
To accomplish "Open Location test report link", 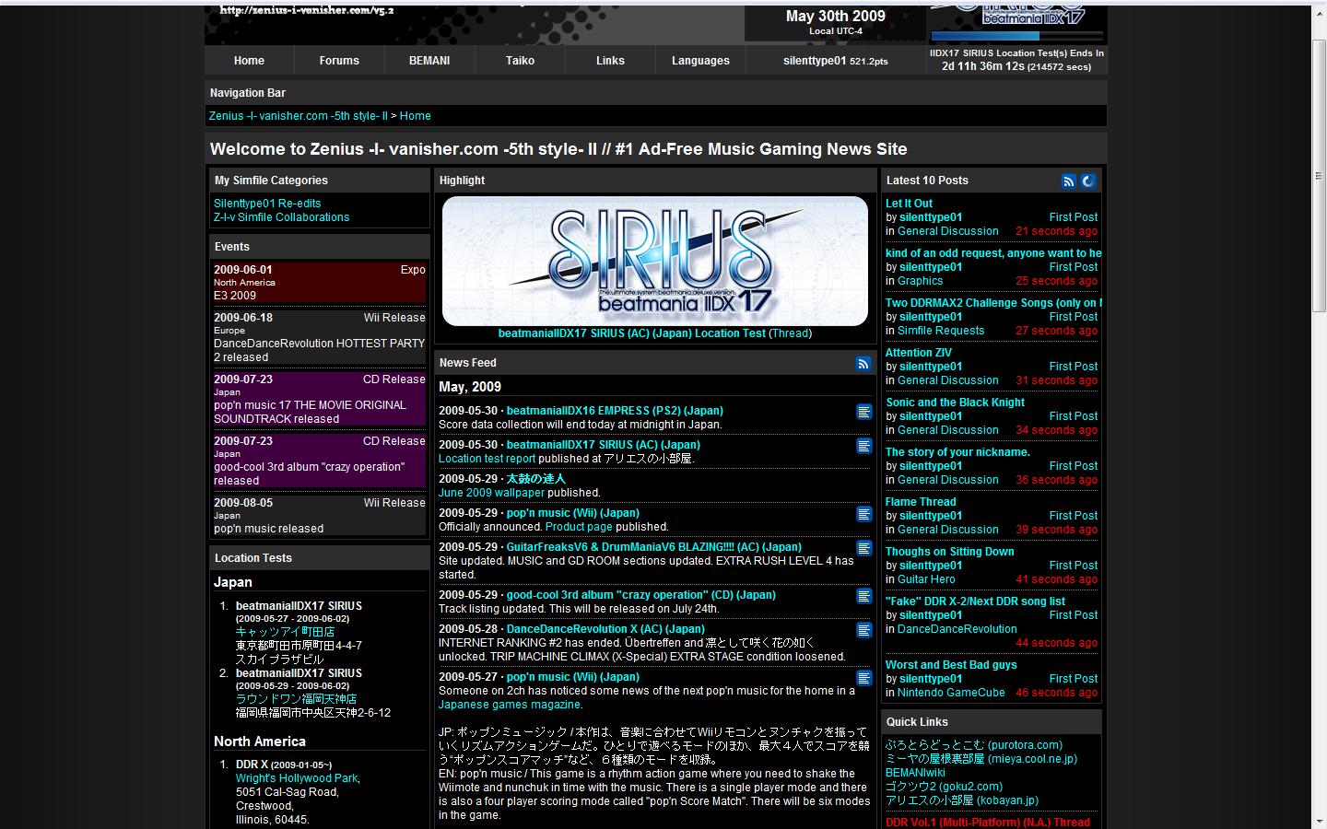I will (x=487, y=459).
